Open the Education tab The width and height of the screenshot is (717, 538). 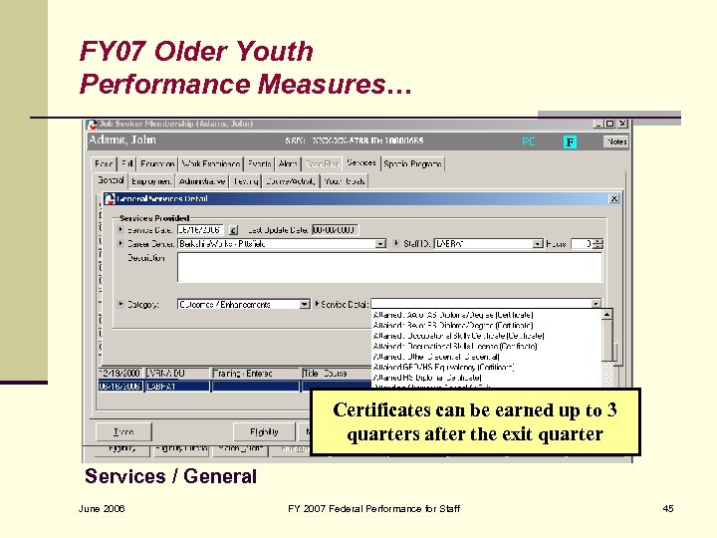click(x=157, y=163)
